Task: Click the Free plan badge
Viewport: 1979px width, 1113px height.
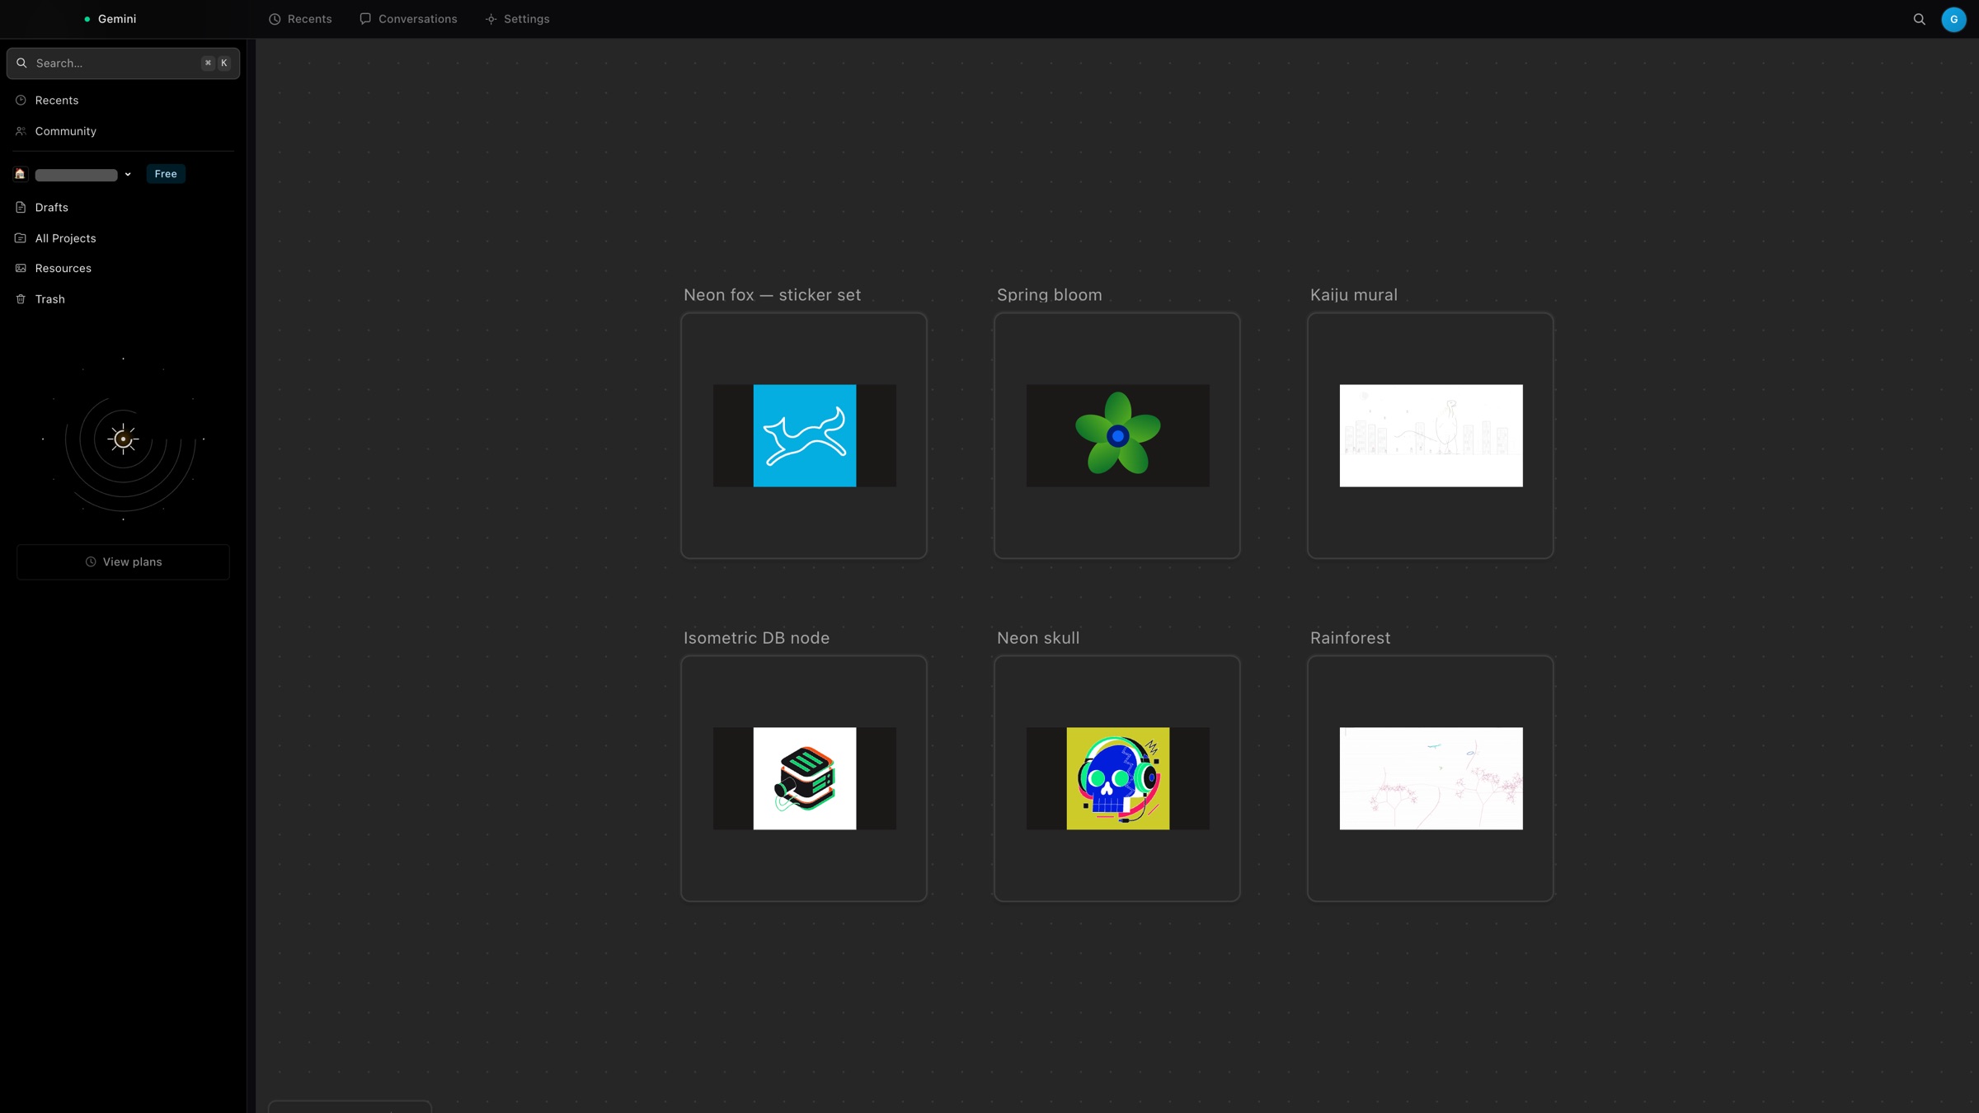Action: pos(166,174)
